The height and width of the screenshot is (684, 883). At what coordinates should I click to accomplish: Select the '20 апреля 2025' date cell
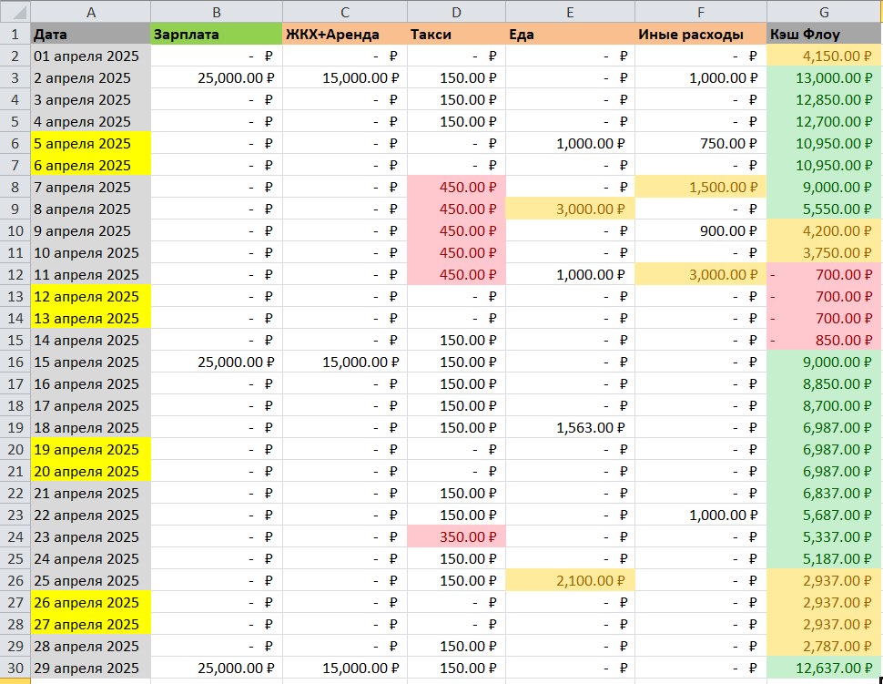point(91,471)
